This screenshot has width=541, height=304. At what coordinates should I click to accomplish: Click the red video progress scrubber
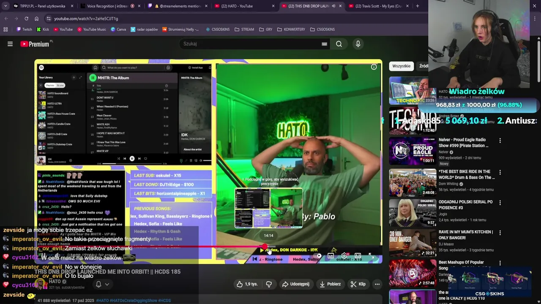tap(265, 247)
